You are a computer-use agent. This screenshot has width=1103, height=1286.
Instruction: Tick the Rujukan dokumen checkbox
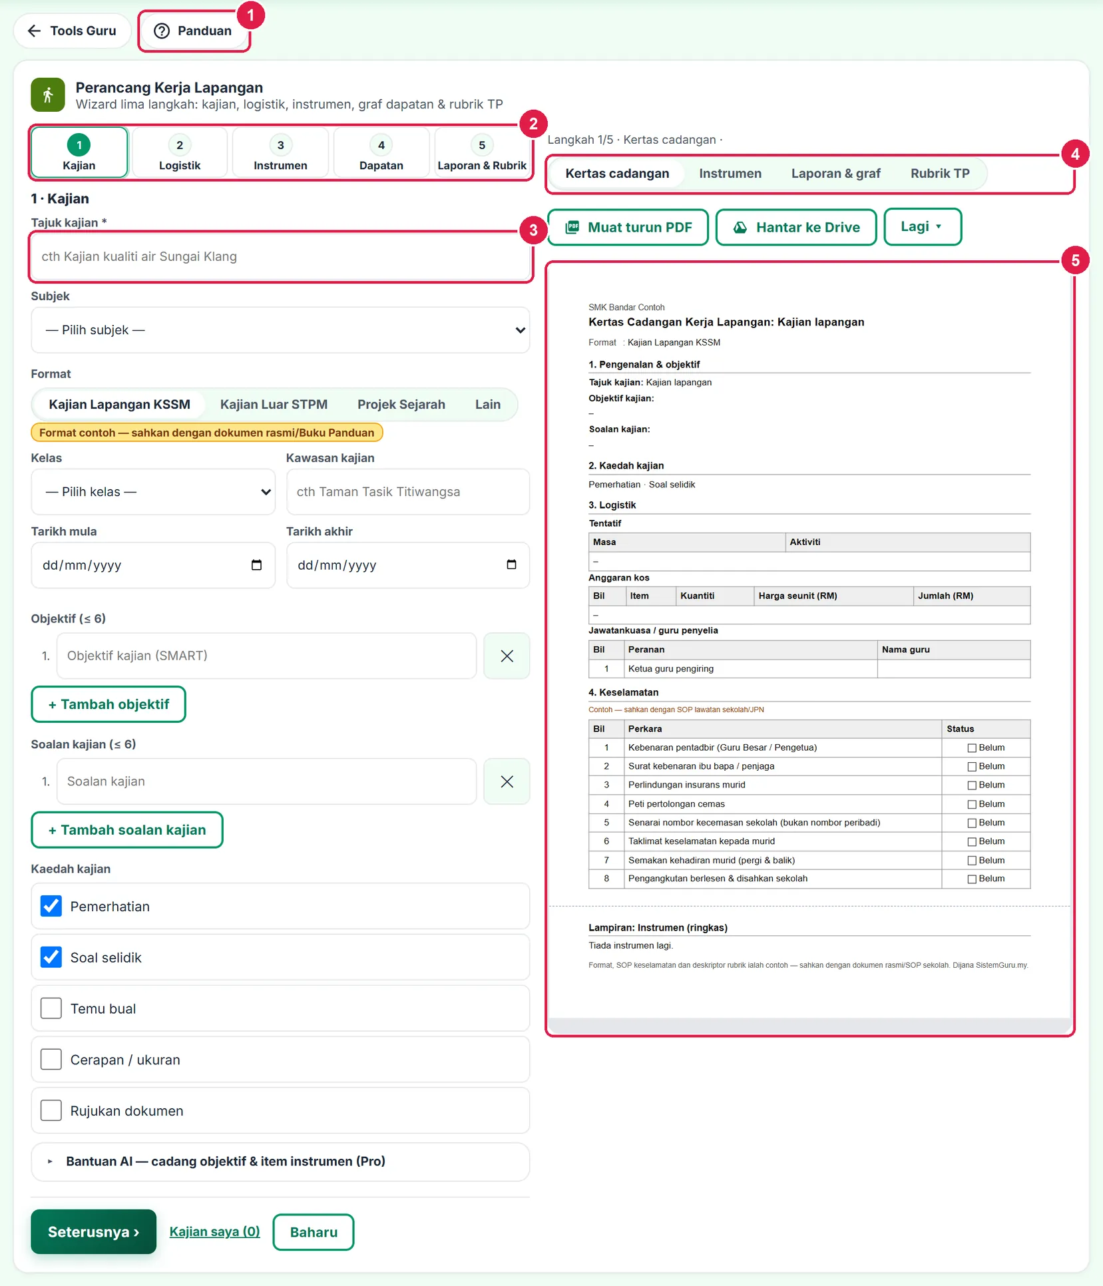coord(51,1110)
